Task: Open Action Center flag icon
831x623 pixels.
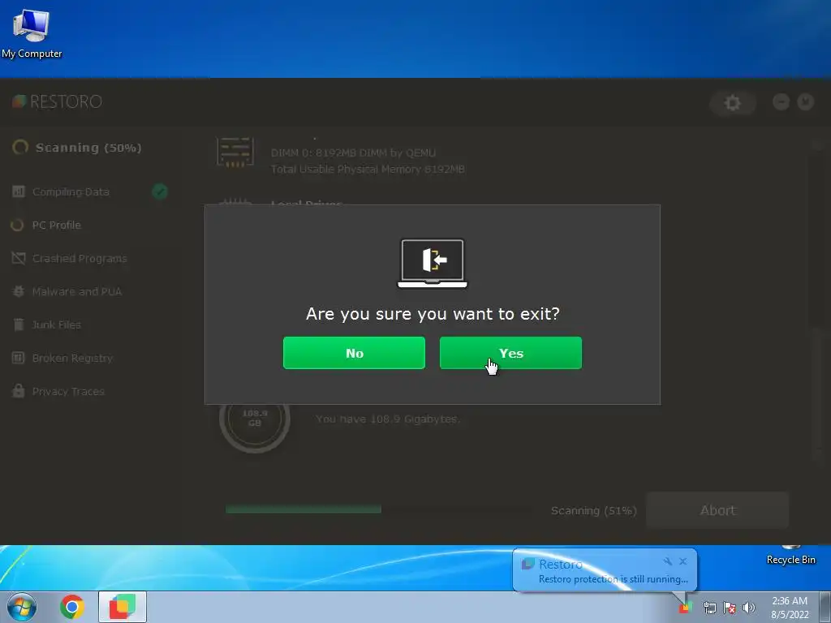Action: click(730, 608)
